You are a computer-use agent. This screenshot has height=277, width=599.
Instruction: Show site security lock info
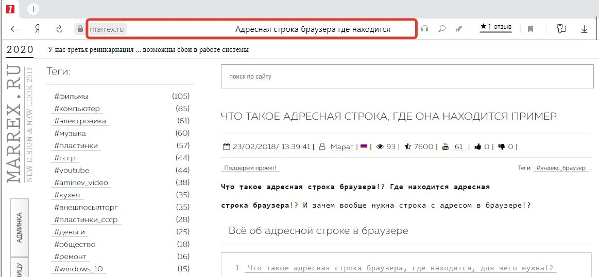pyautogui.click(x=80, y=29)
